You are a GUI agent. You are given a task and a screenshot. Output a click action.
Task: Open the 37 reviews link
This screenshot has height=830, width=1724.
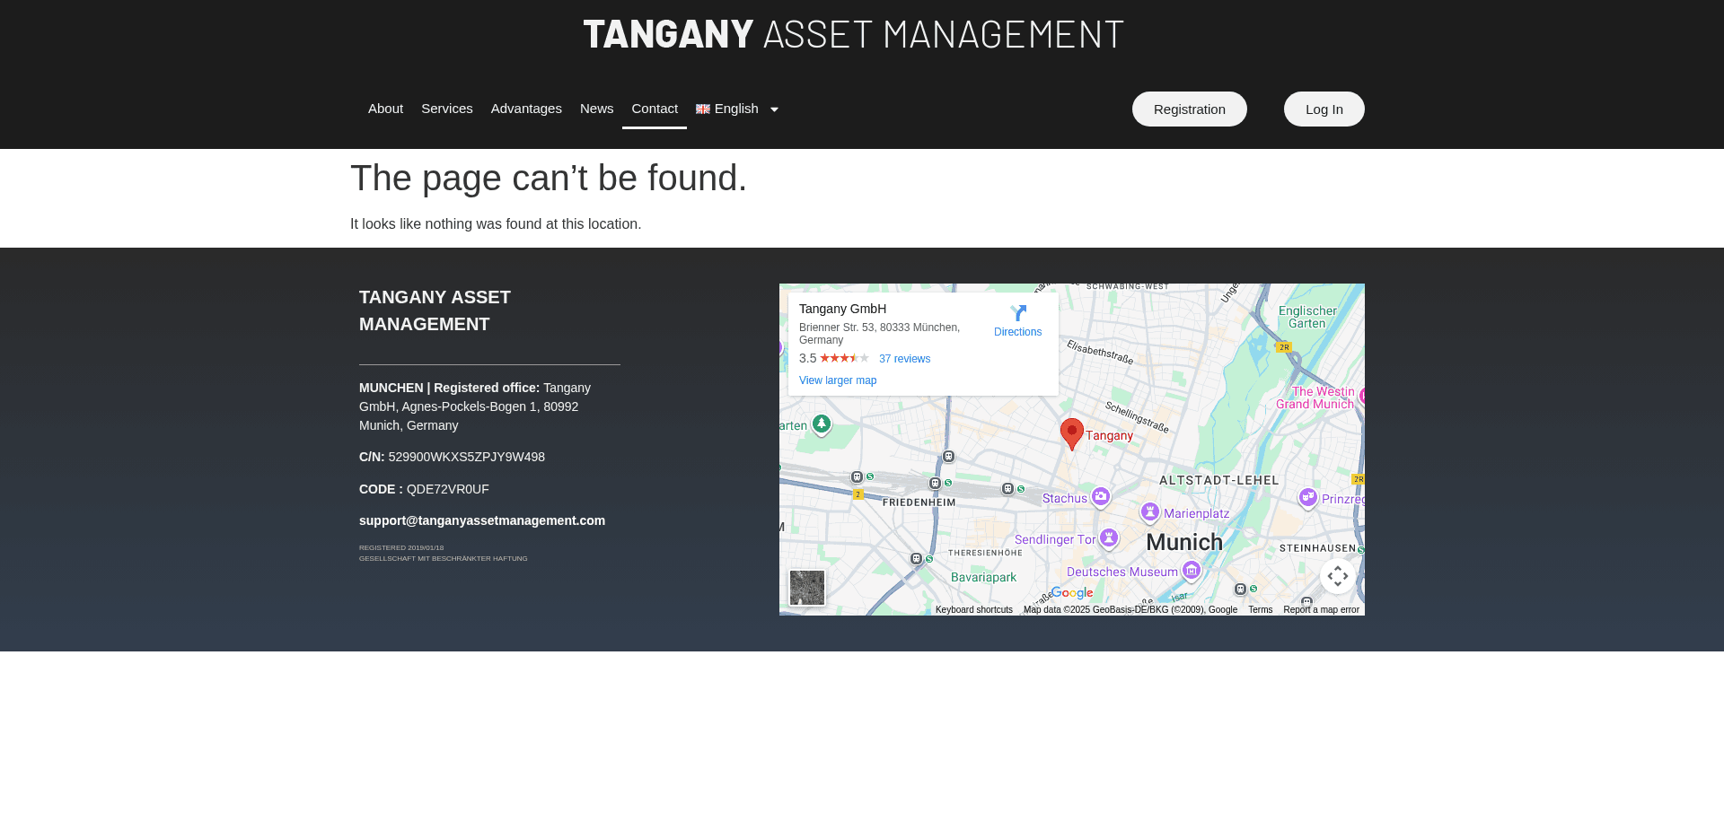point(904,358)
